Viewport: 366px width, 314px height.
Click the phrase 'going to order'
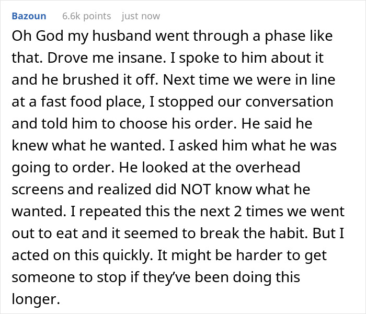(63, 168)
